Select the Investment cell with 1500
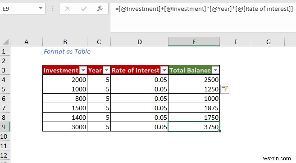Screen dimensions: 296x163 (x=65, y=108)
